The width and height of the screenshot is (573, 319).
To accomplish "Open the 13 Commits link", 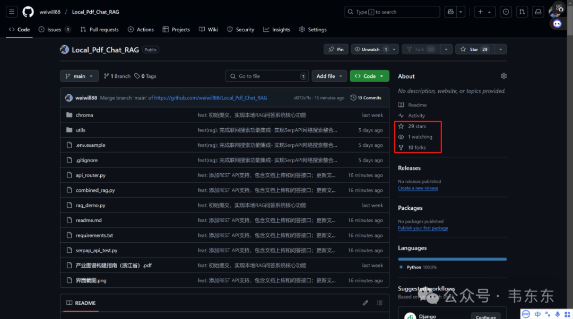I will (366, 98).
